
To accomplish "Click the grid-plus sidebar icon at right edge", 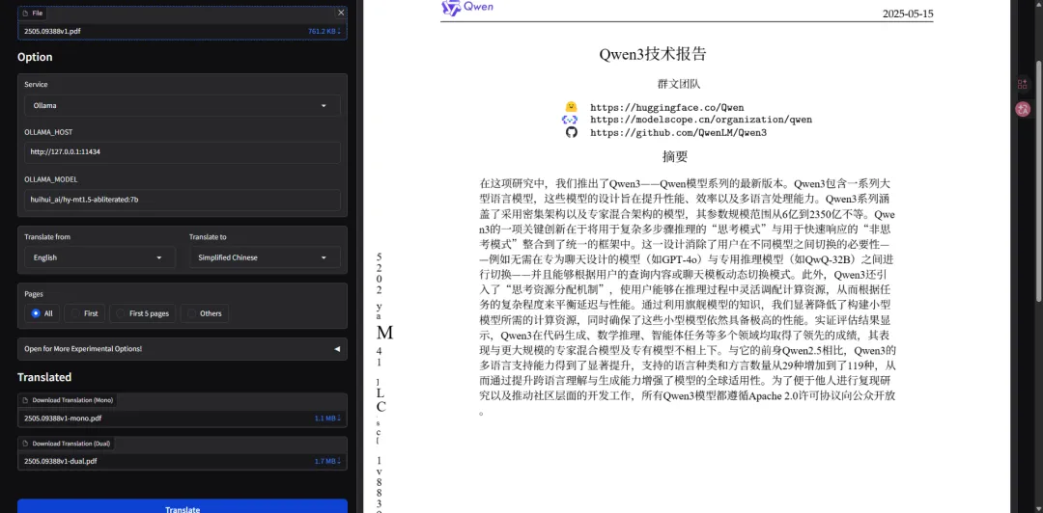I will 1023,85.
